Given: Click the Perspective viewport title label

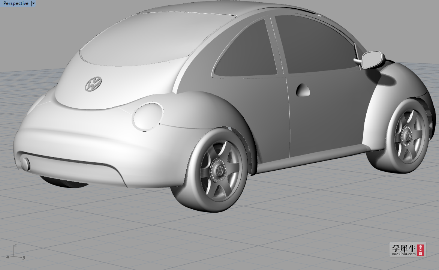Looking at the screenshot, I should click(16, 3).
